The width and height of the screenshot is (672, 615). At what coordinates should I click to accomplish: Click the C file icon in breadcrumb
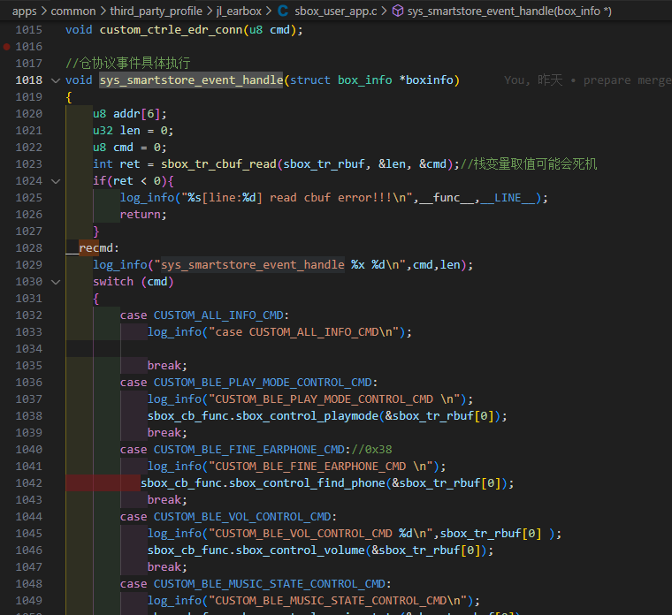tap(283, 11)
